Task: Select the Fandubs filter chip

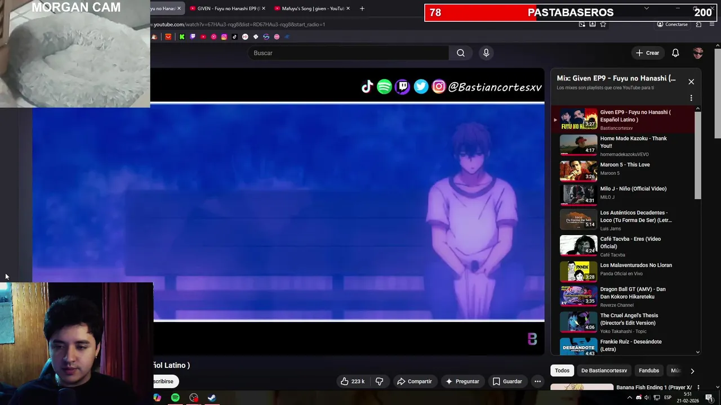Action: pos(649,371)
